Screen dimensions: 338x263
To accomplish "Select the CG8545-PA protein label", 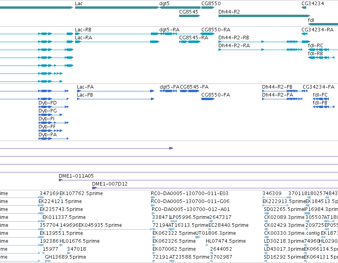I will (x=194, y=87).
